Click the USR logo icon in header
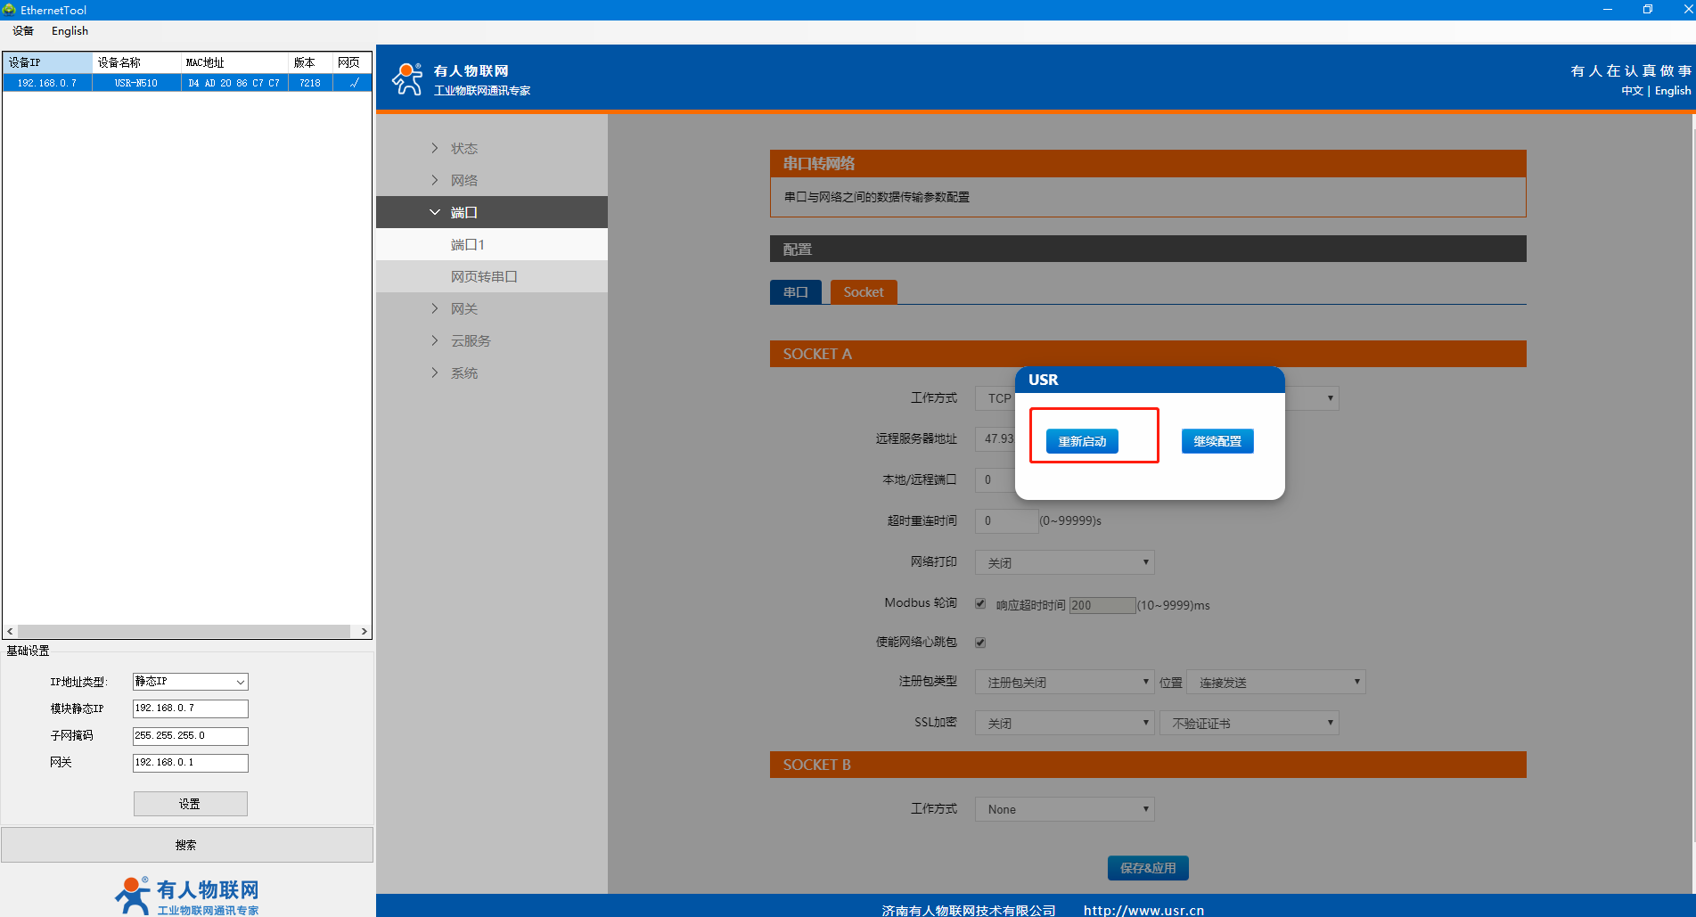The width and height of the screenshot is (1696, 917). 407,79
